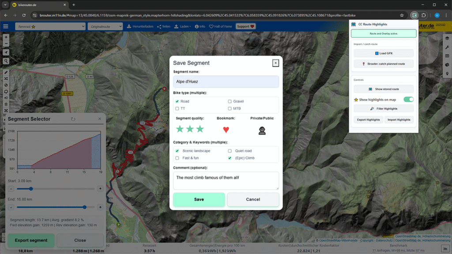Open the Rennrad profile dropdown
Screen dimensions: 452x254
coord(50,26)
